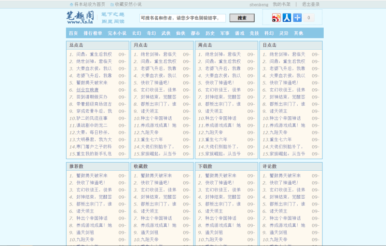Click the share count box showing 0
The height and width of the screenshot is (246, 386).
pos(309,18)
